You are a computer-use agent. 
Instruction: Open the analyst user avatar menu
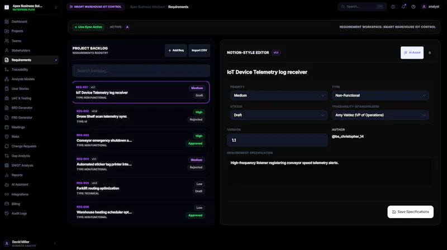(424, 7)
